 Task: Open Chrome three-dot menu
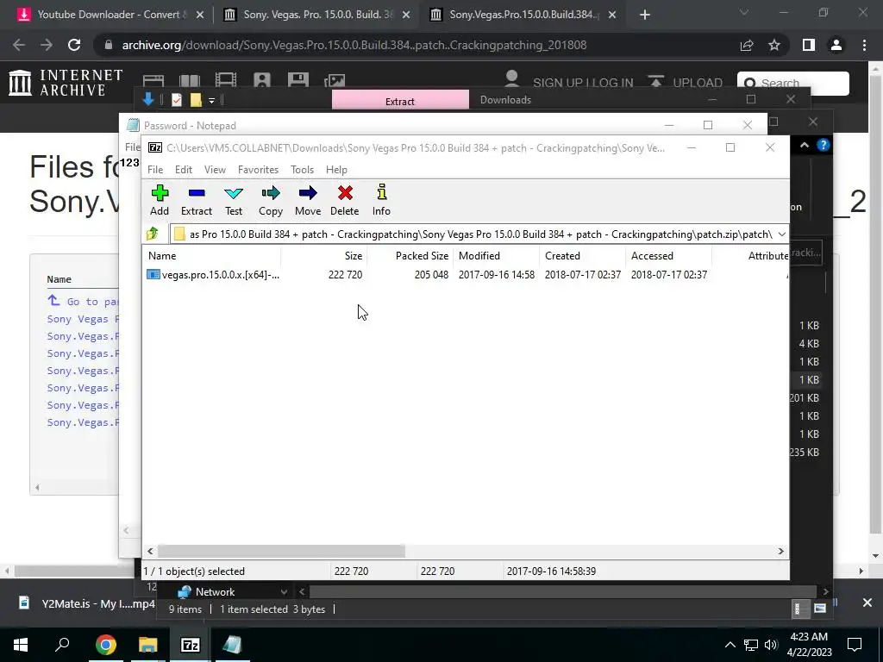(864, 45)
